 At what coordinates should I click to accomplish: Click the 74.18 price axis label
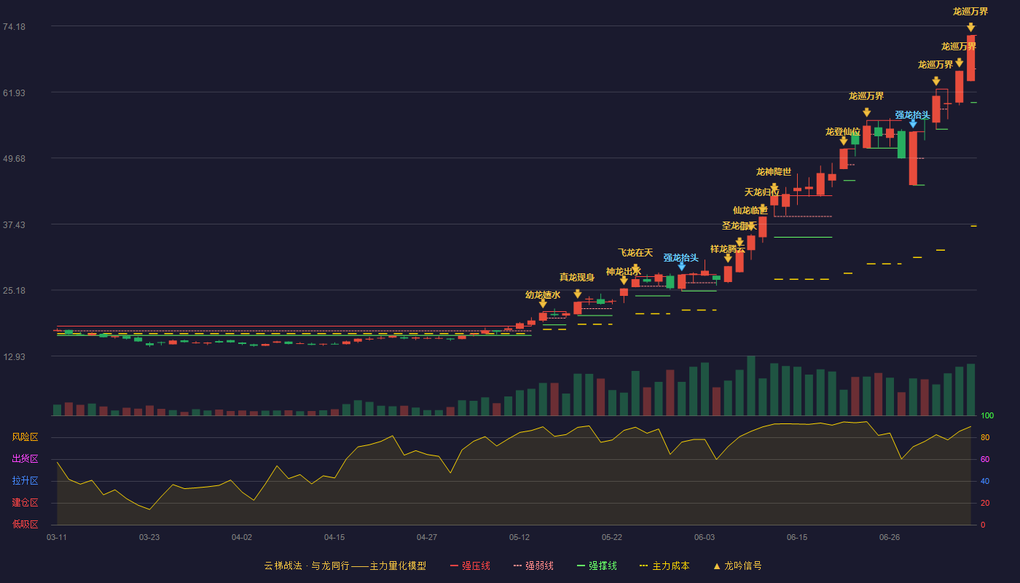(x=14, y=27)
